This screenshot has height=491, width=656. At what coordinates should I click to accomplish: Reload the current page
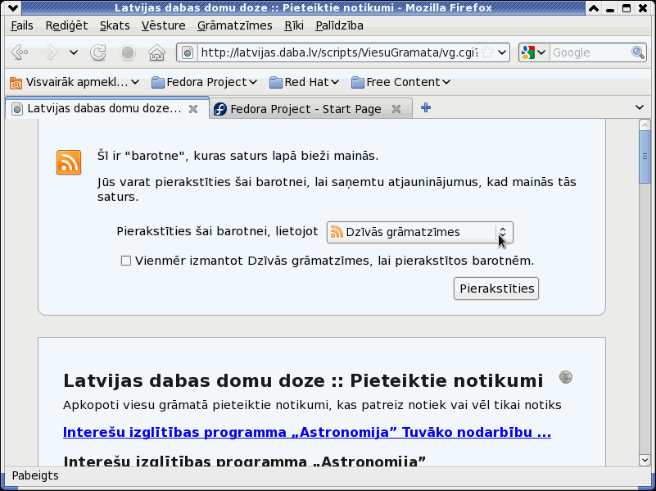(x=98, y=52)
